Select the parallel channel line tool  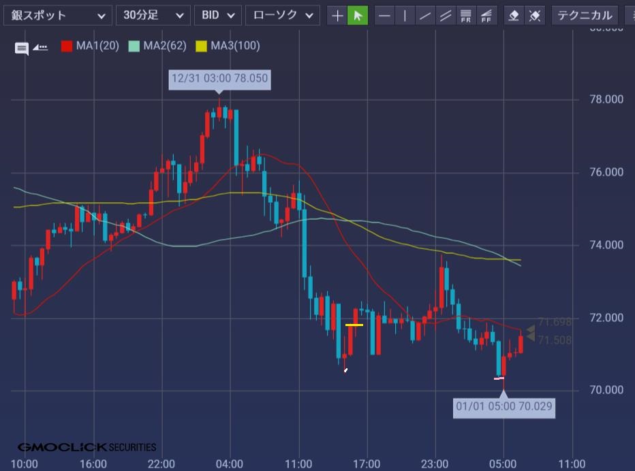point(446,16)
